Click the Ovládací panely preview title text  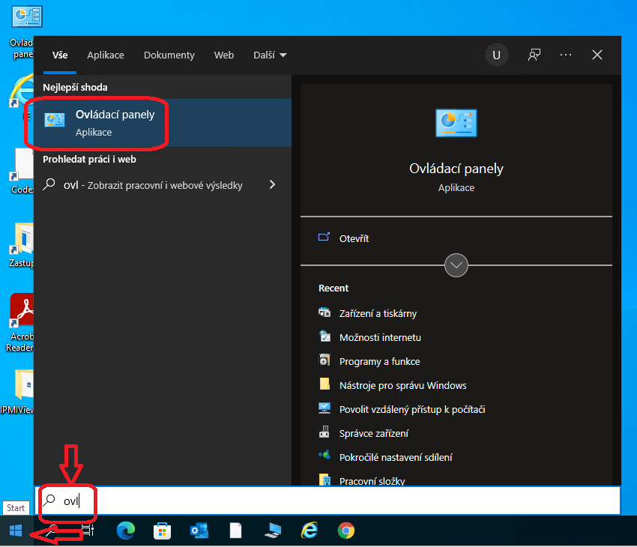click(x=456, y=168)
